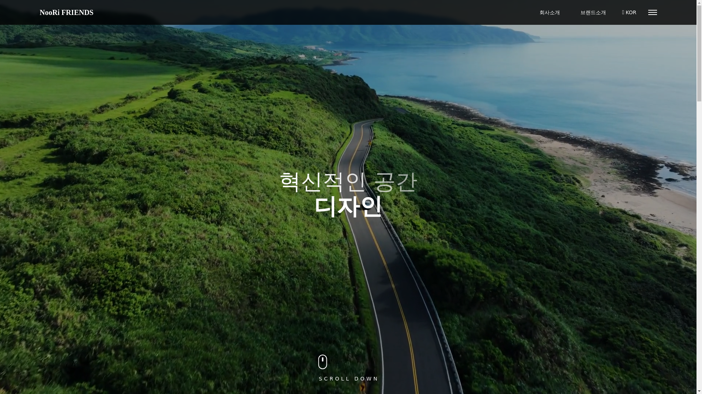702x394 pixels.
Task: Click the mouse scroll indicator icon
Action: click(x=322, y=362)
